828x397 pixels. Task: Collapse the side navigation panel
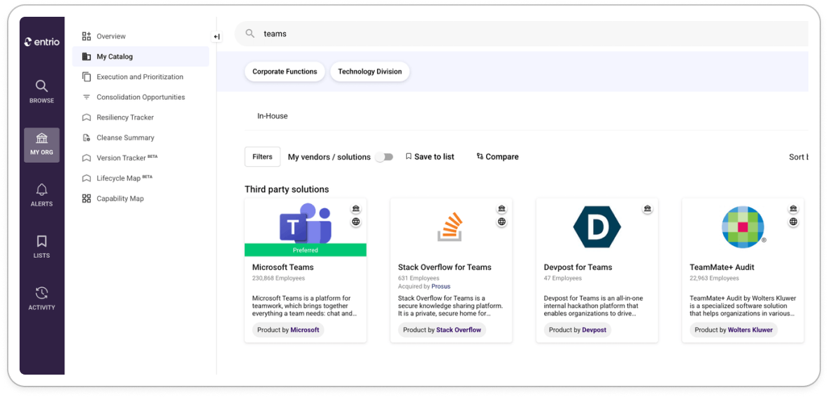pyautogui.click(x=216, y=37)
